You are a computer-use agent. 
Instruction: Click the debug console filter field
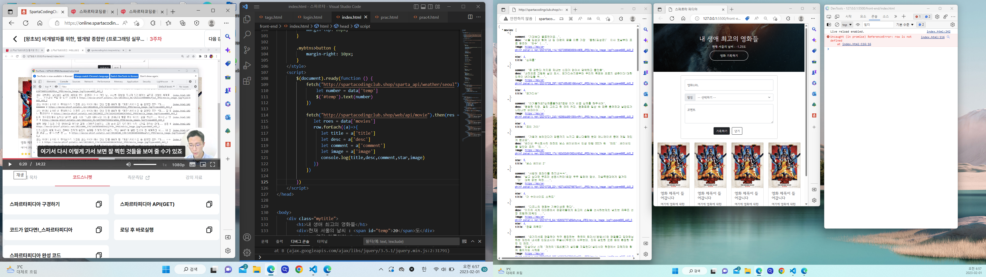coord(411,241)
